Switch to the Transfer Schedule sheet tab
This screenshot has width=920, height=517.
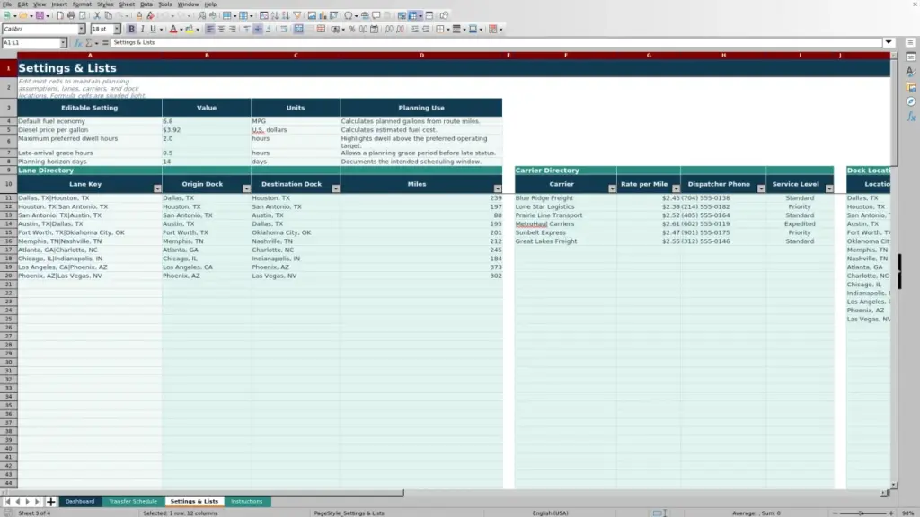tap(133, 501)
